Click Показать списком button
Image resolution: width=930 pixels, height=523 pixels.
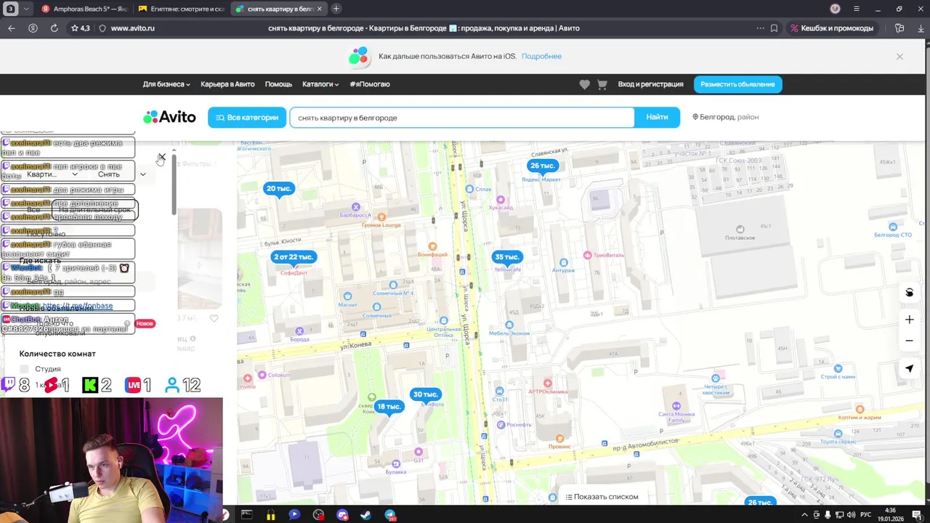[602, 497]
